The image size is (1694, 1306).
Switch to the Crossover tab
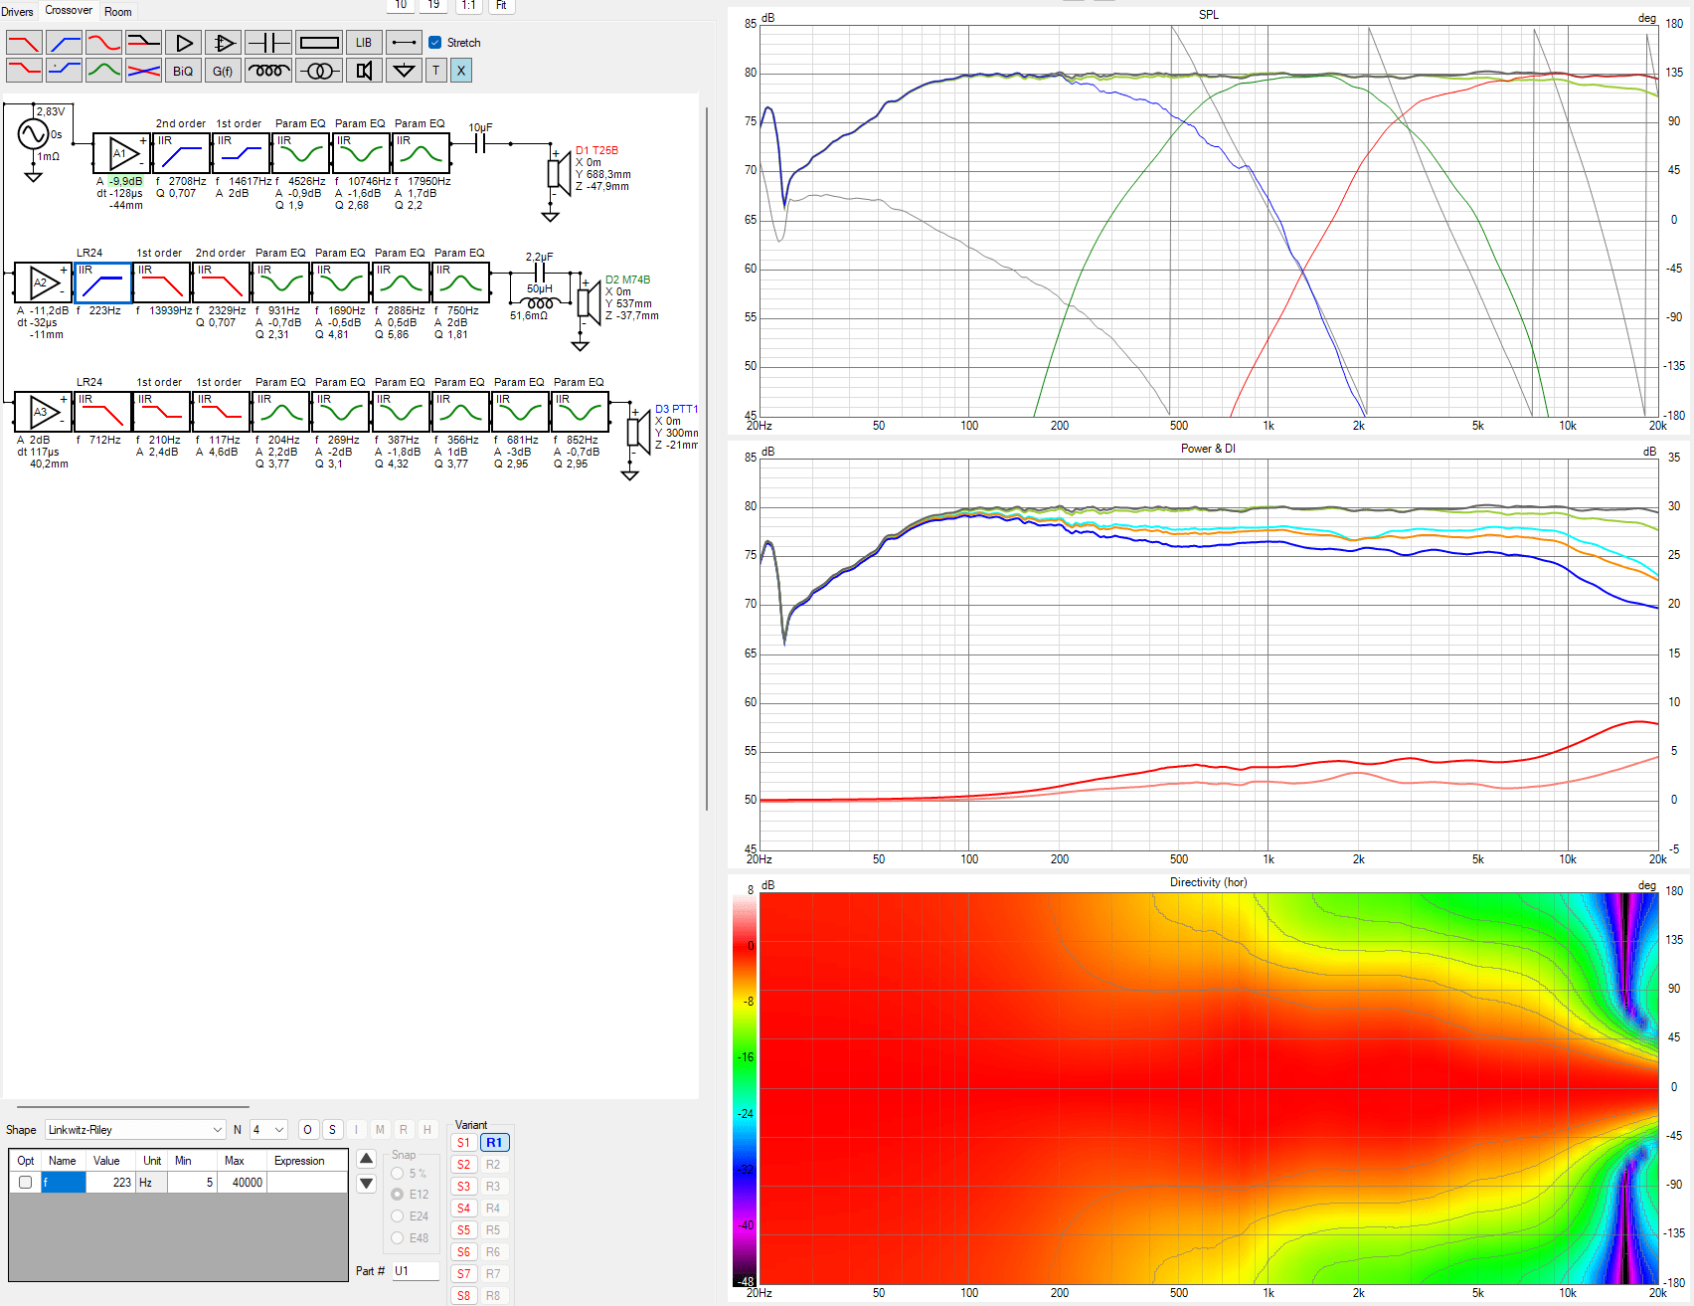(69, 10)
